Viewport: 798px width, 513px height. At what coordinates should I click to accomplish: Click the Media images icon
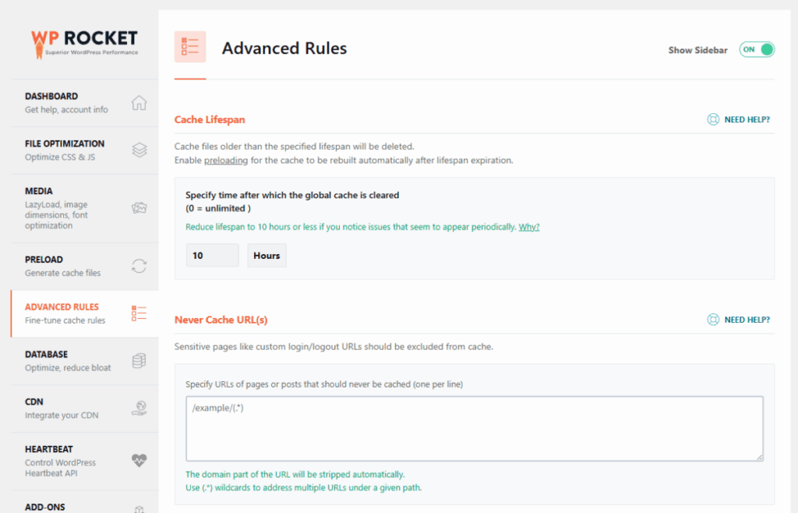139,208
